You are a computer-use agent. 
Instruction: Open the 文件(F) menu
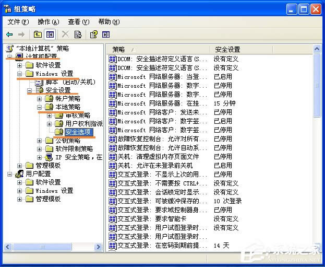click(x=18, y=21)
